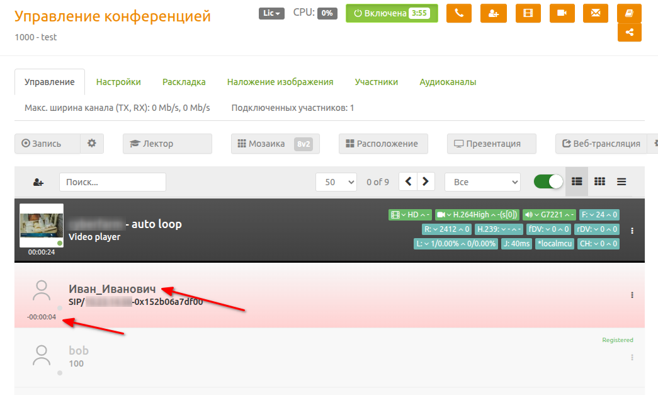
Task: Click the Лектор button
Action: (x=167, y=144)
